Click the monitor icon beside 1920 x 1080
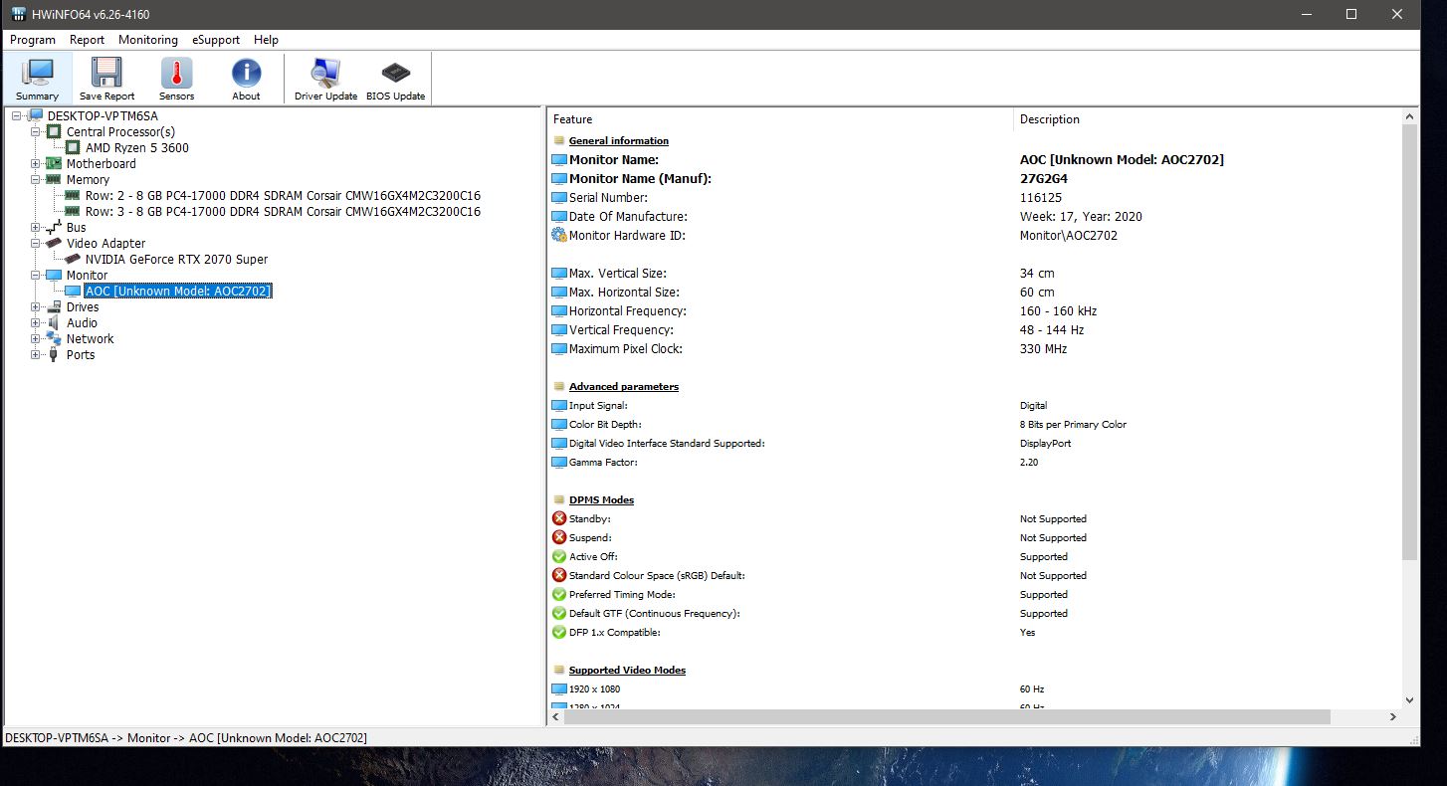The image size is (1447, 786). (558, 688)
